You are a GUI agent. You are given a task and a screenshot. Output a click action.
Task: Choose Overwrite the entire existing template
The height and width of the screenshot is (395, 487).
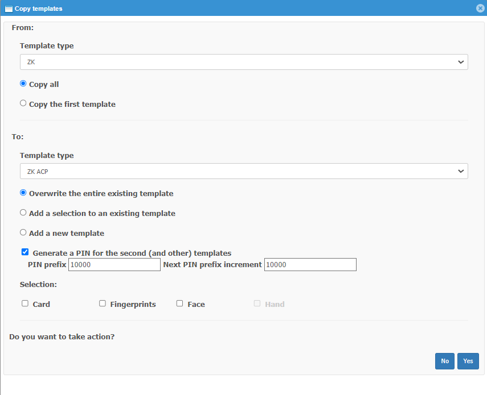(x=23, y=193)
